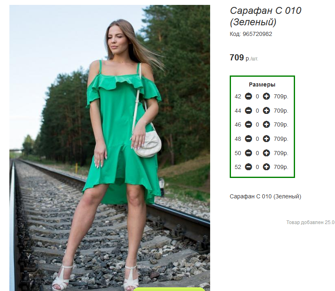Click the Сарафан С 010 product title

[266, 16]
